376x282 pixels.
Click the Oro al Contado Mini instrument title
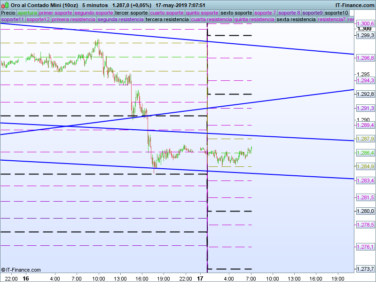44,5
